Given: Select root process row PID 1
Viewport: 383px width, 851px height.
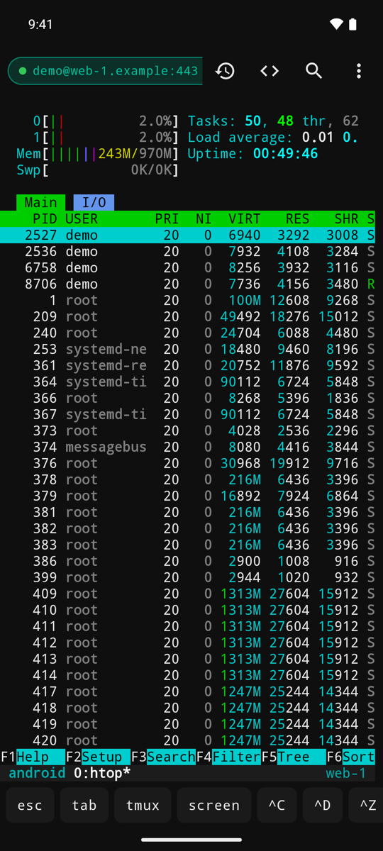Looking at the screenshot, I should click(188, 301).
